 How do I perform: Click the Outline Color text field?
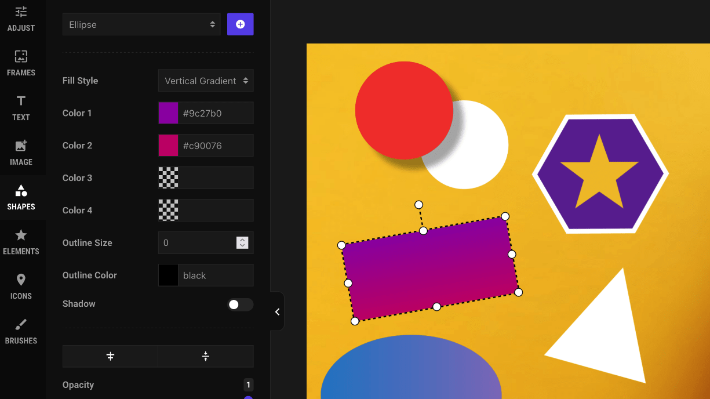click(216, 275)
